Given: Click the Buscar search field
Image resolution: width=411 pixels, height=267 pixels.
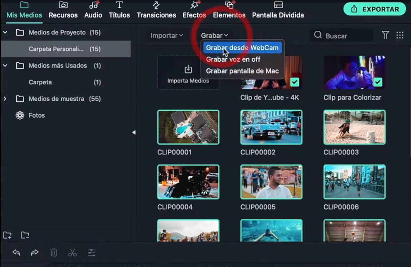Looking at the screenshot, I should click(341, 36).
